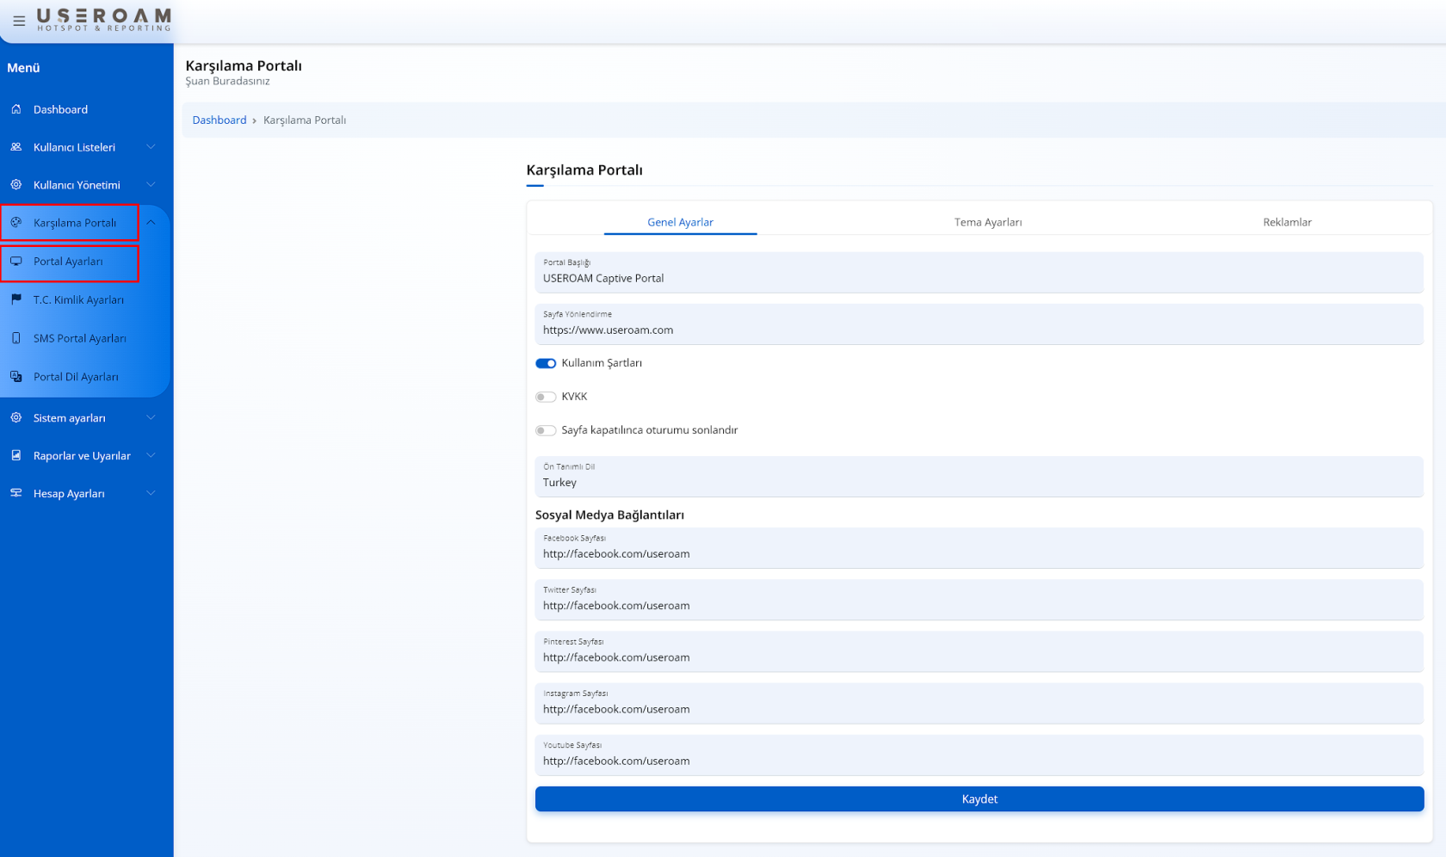Click the Kullanıcı Listeleri users icon

point(16,147)
